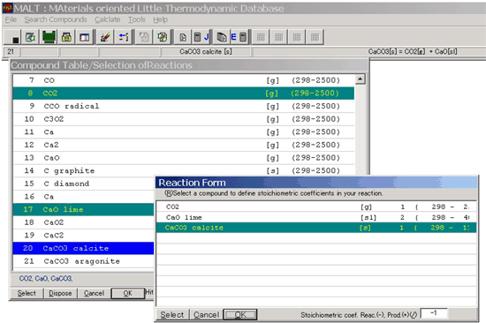Click the '21' status bar field
The image size is (486, 323).
pos(11,52)
